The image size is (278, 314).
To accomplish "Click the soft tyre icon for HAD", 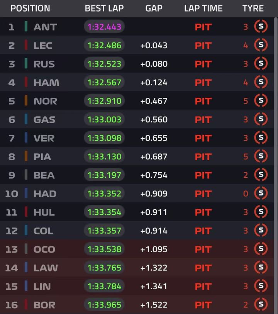I will coord(261,193).
